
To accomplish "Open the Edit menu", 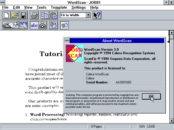I will pos(16,7).
